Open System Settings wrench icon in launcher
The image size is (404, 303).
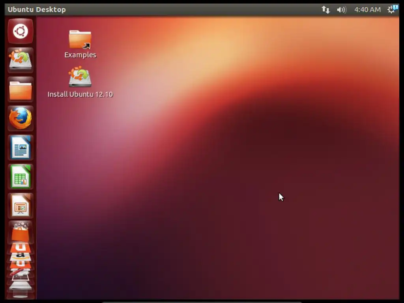click(21, 272)
